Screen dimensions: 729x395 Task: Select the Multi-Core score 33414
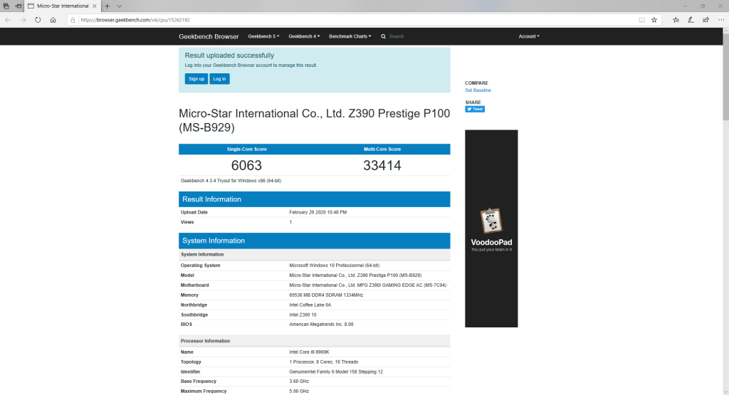(382, 165)
